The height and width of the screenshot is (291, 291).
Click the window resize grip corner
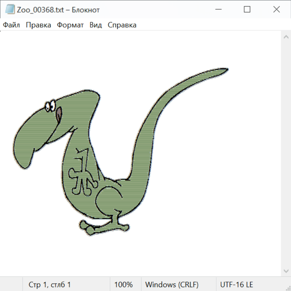[x=288, y=288]
